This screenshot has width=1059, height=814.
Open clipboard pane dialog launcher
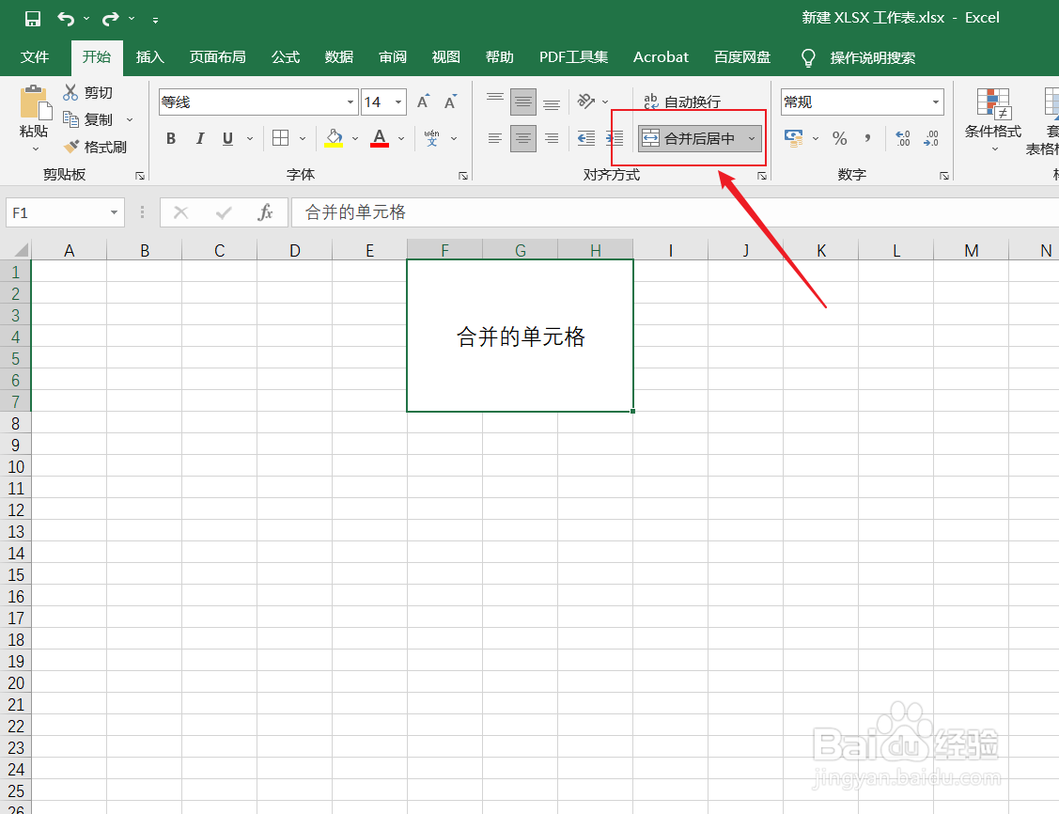(x=140, y=176)
